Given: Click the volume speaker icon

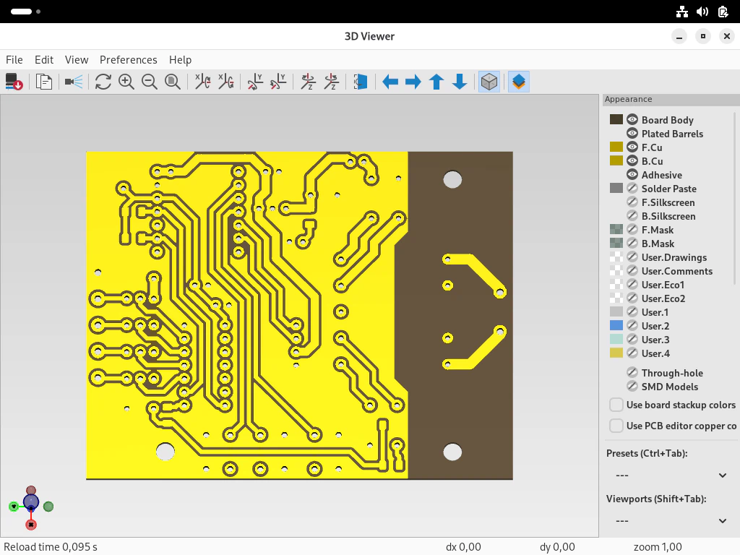Looking at the screenshot, I should [x=702, y=12].
